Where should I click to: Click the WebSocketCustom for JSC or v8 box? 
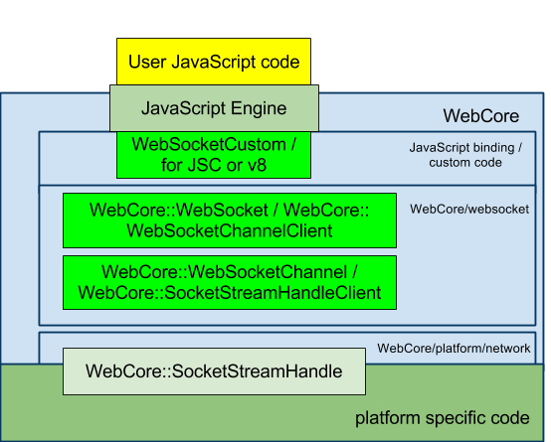tap(214, 155)
